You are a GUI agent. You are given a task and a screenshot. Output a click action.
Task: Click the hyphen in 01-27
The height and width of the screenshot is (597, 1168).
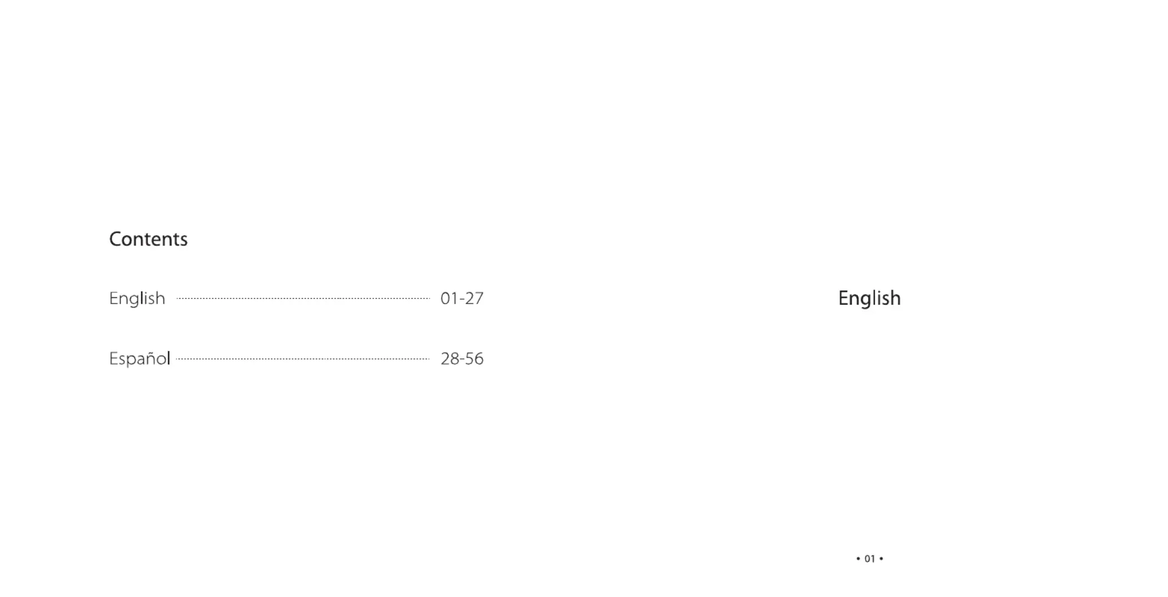[x=461, y=300]
